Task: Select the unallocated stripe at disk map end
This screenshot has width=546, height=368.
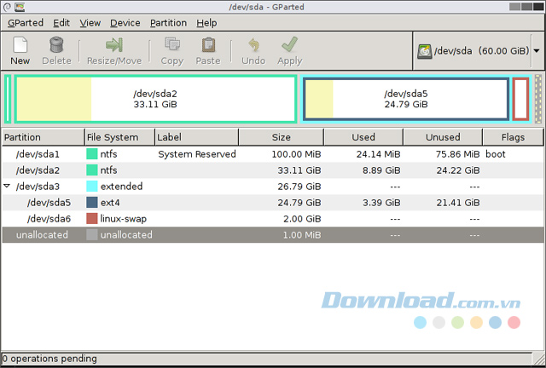Action: 538,99
